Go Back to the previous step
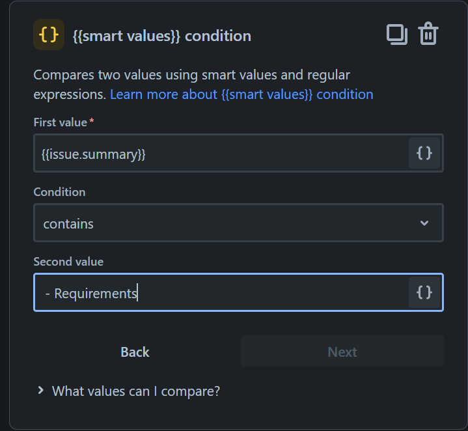This screenshot has height=431, width=468. tap(135, 352)
